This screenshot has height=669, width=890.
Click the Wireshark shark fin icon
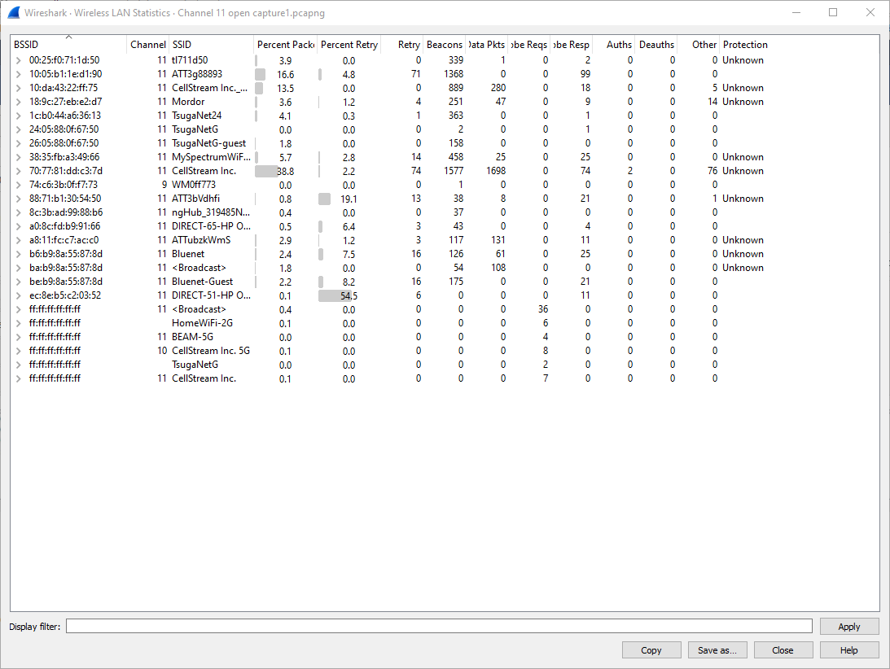(x=14, y=12)
